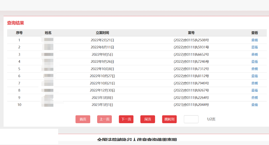
Task: Open 查看 for case (2022)京0111执9267号
Action: pos(254,90)
